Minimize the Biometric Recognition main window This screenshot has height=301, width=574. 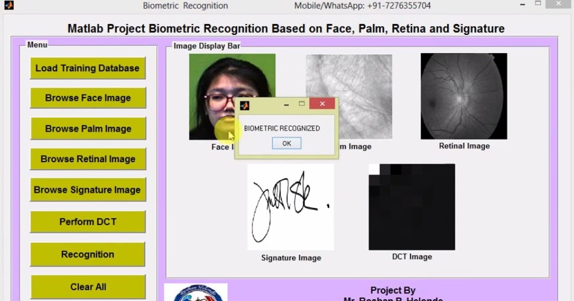pos(522,5)
